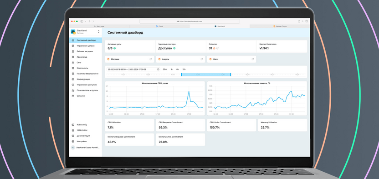
Task: Click the Stackland logo icon
Action: pos(73,31)
